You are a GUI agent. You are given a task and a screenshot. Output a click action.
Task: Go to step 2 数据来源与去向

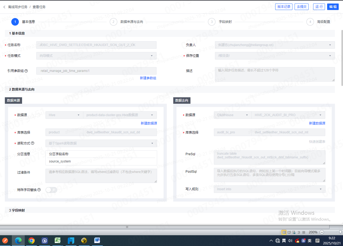pyautogui.click(x=114, y=22)
